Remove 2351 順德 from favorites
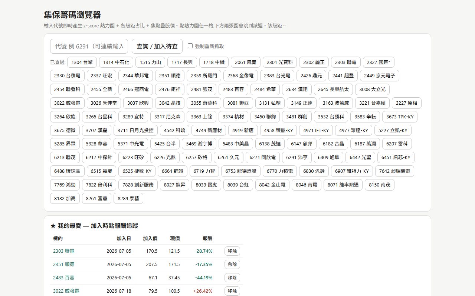475x296 pixels. pos(232,264)
